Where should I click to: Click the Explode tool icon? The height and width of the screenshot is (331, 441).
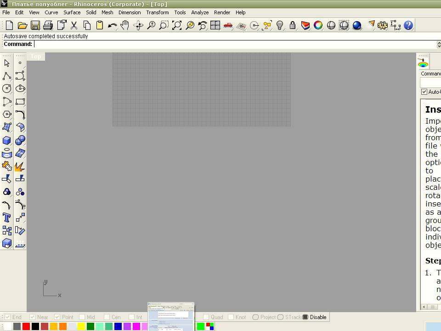coord(20,166)
